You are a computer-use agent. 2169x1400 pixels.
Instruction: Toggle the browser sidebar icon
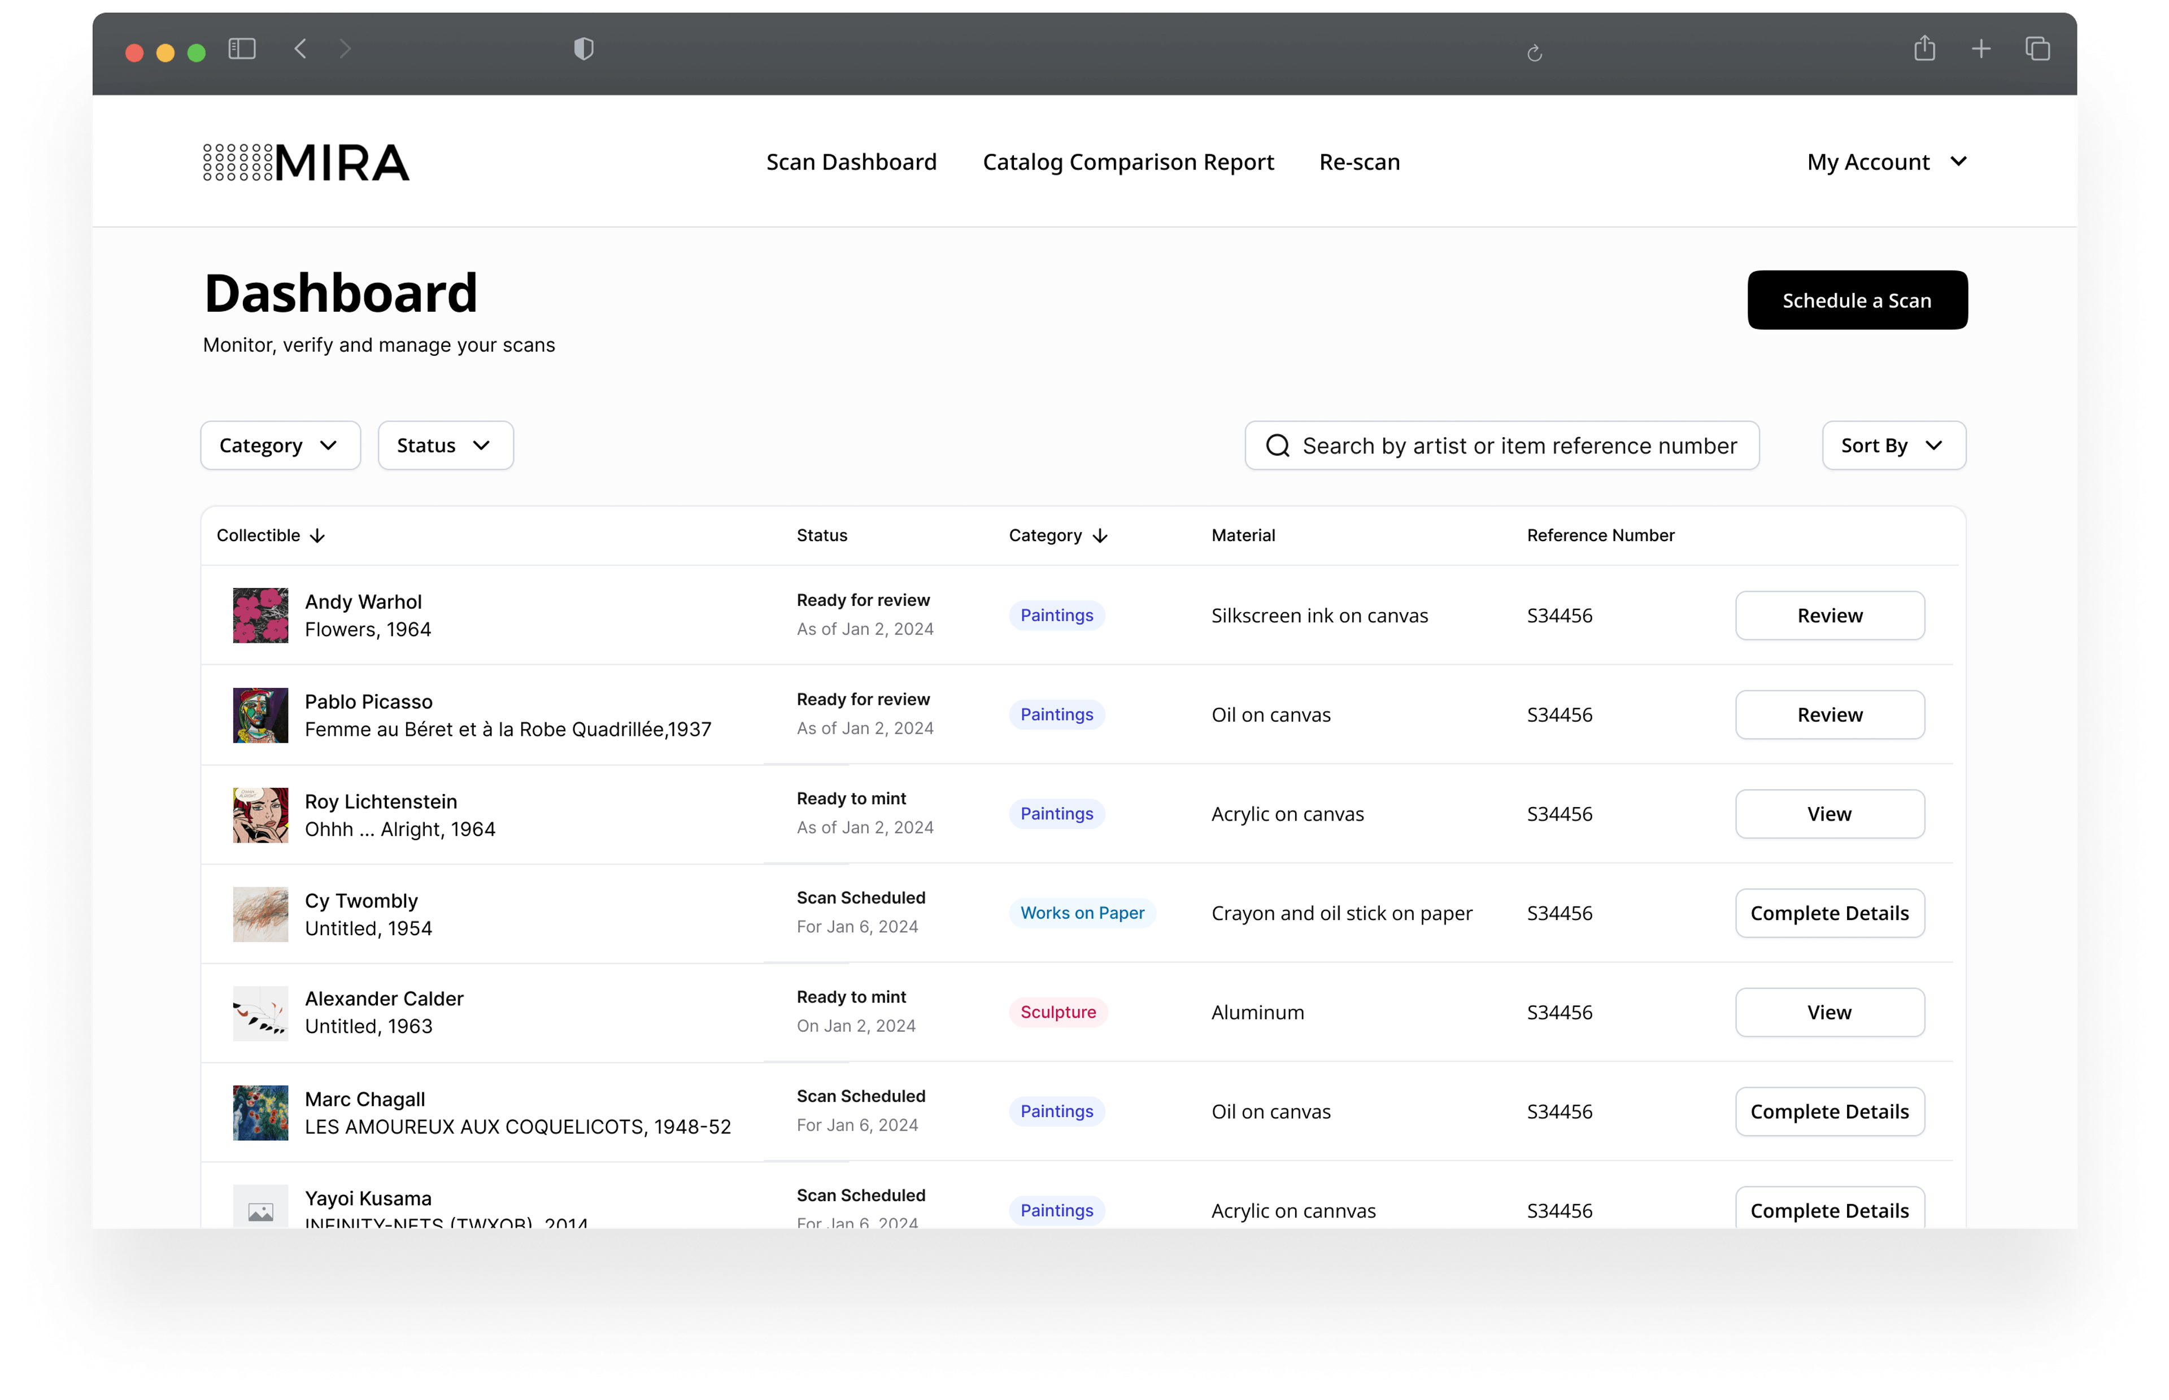242,49
